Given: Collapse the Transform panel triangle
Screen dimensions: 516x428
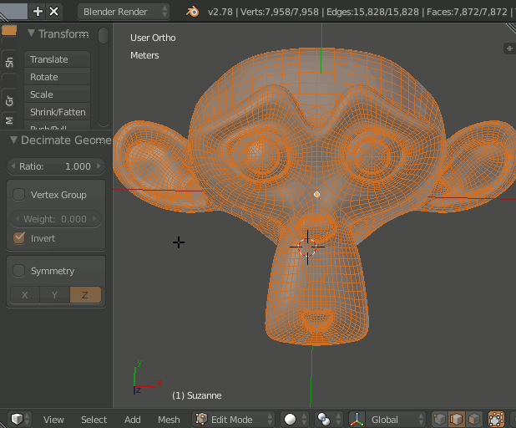Looking at the screenshot, I should point(31,33).
